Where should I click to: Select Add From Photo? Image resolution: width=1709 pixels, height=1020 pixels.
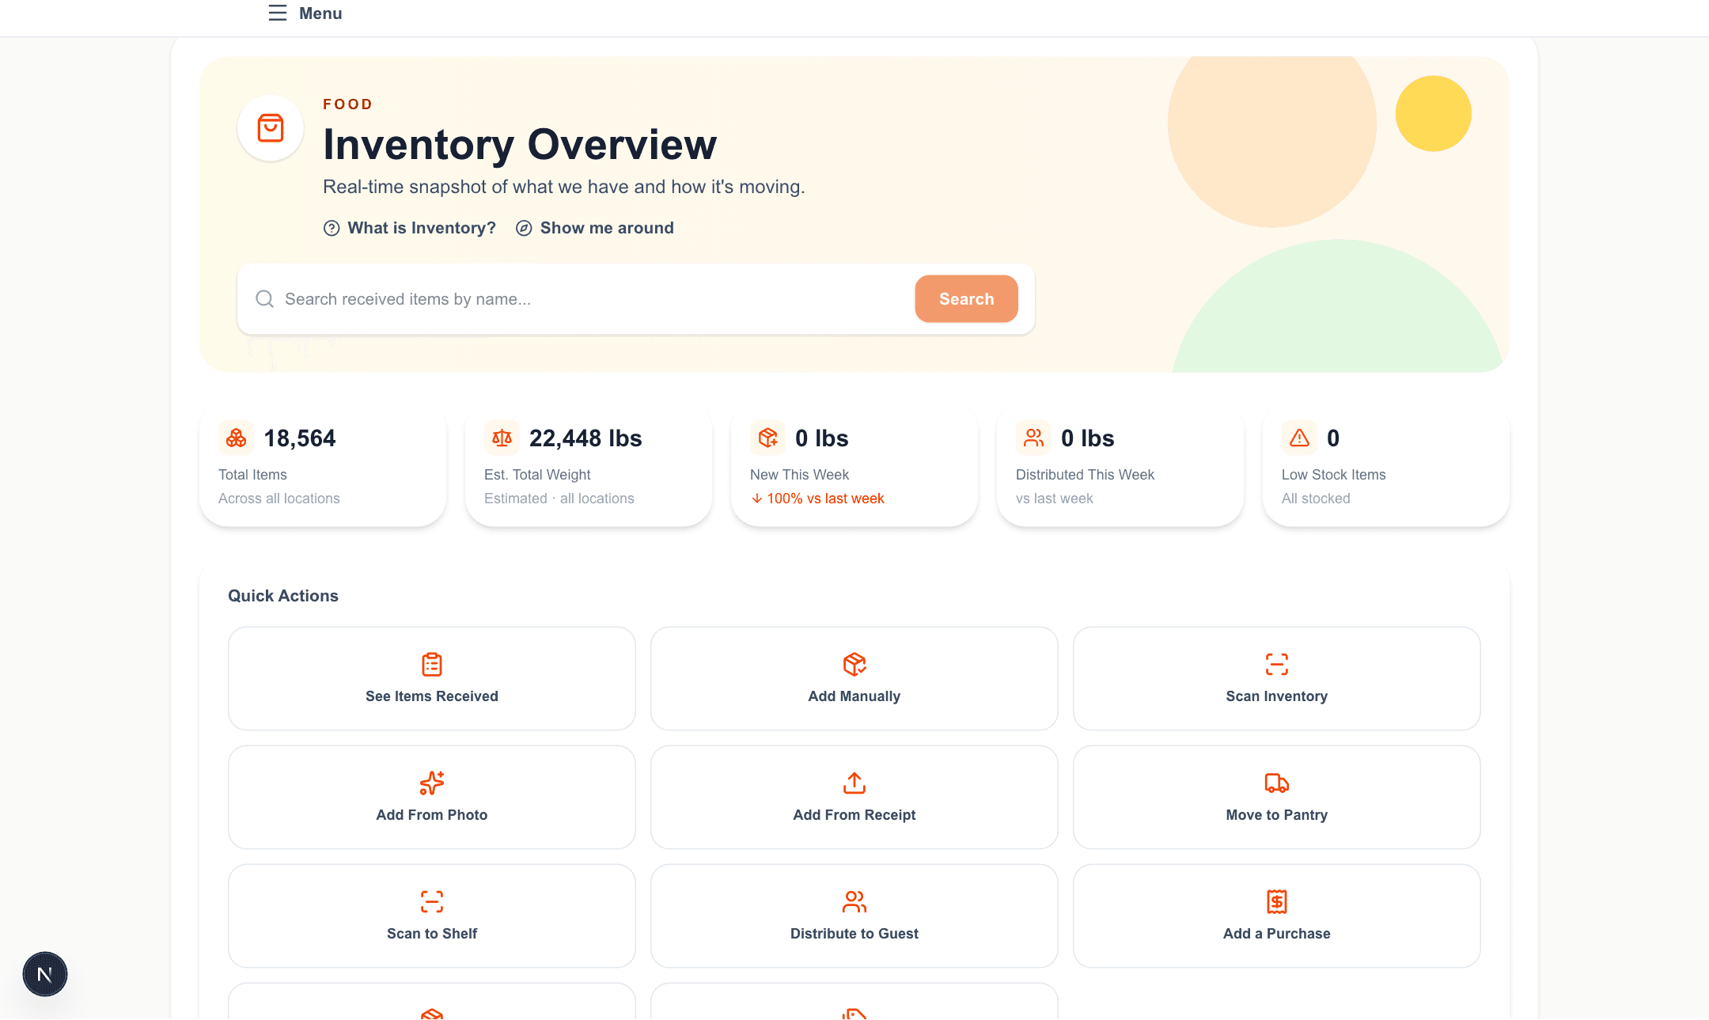(x=432, y=798)
